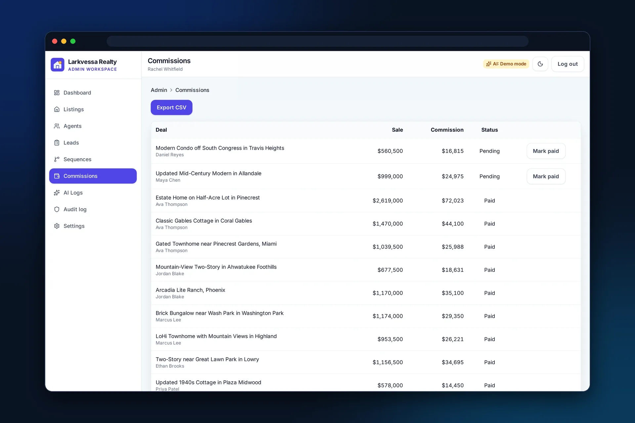This screenshot has height=423, width=635.
Task: Click the Paid status for LoHi Townhome row
Action: click(x=489, y=339)
